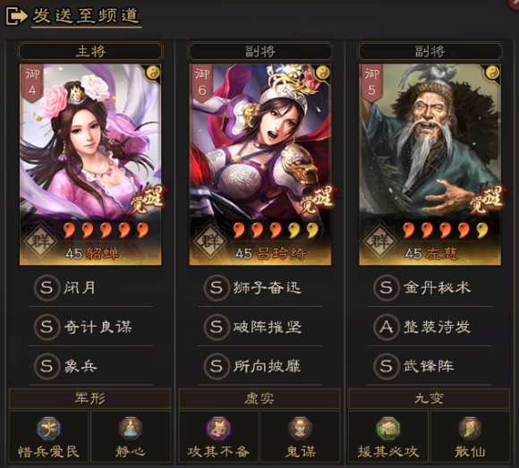Open the 虚实 section header
The width and height of the screenshot is (519, 468).
pyautogui.click(x=259, y=398)
